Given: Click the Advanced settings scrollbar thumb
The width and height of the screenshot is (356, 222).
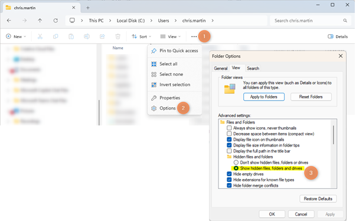Looking at the screenshot, I should [x=334, y=135].
